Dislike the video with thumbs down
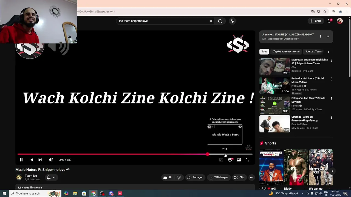The image size is (351, 197). tap(179, 178)
